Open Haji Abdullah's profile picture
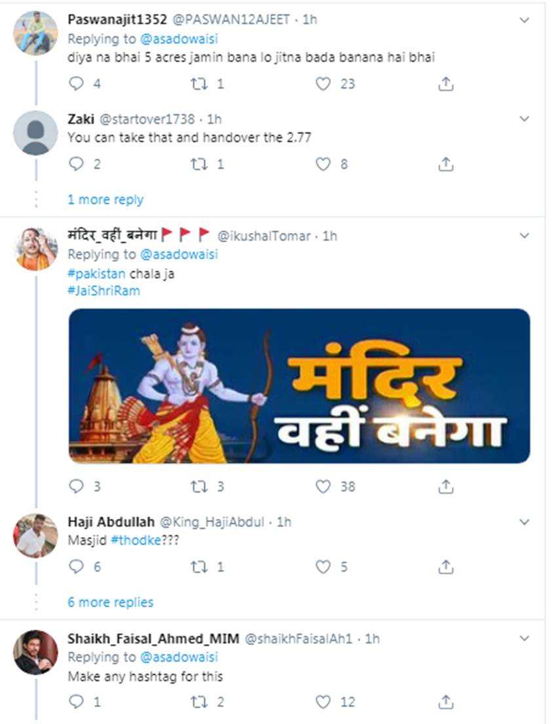The image size is (557, 724). point(35,536)
